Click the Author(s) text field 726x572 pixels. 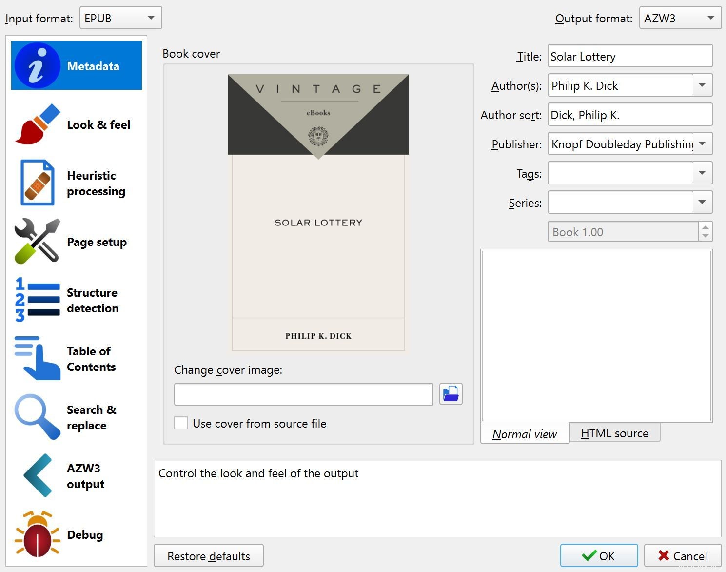(x=620, y=85)
